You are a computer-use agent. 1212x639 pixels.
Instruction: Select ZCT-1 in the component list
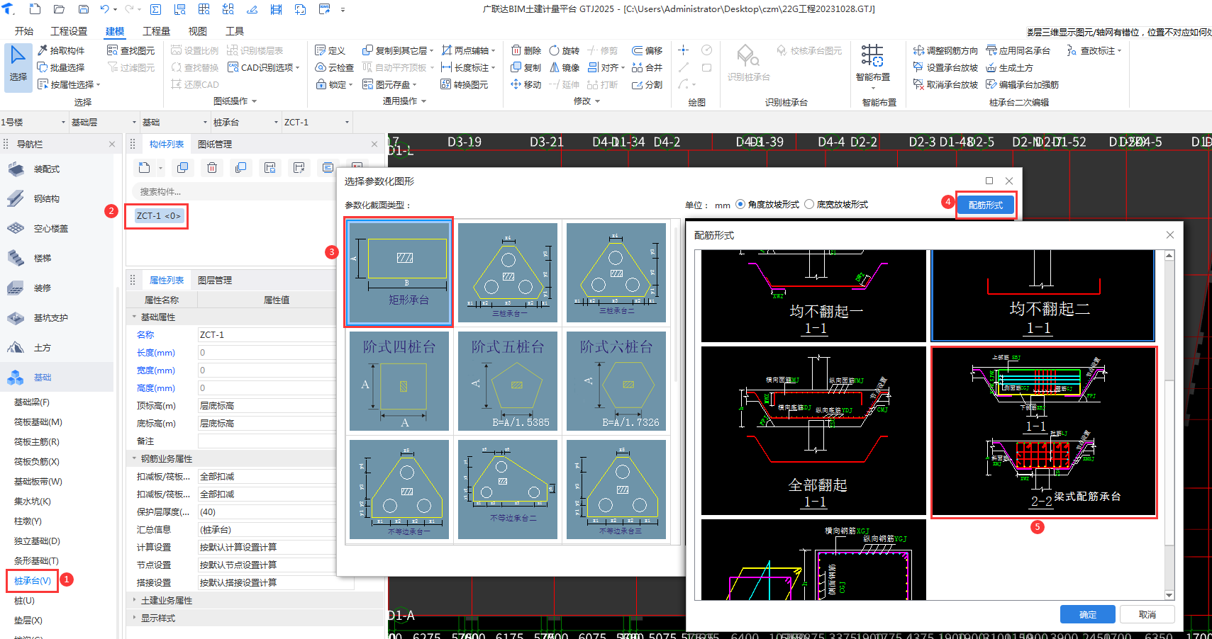159,215
